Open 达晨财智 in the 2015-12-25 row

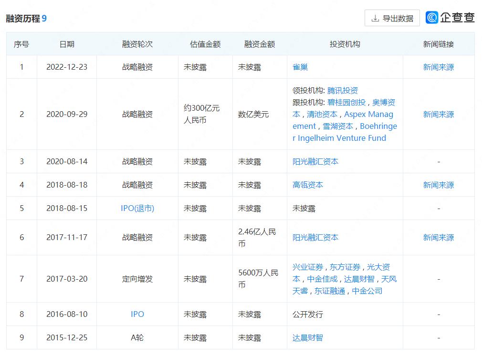click(x=308, y=337)
